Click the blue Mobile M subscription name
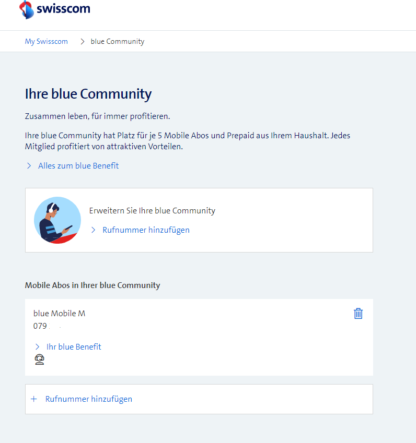Image resolution: width=416 pixels, height=443 pixels. point(59,314)
